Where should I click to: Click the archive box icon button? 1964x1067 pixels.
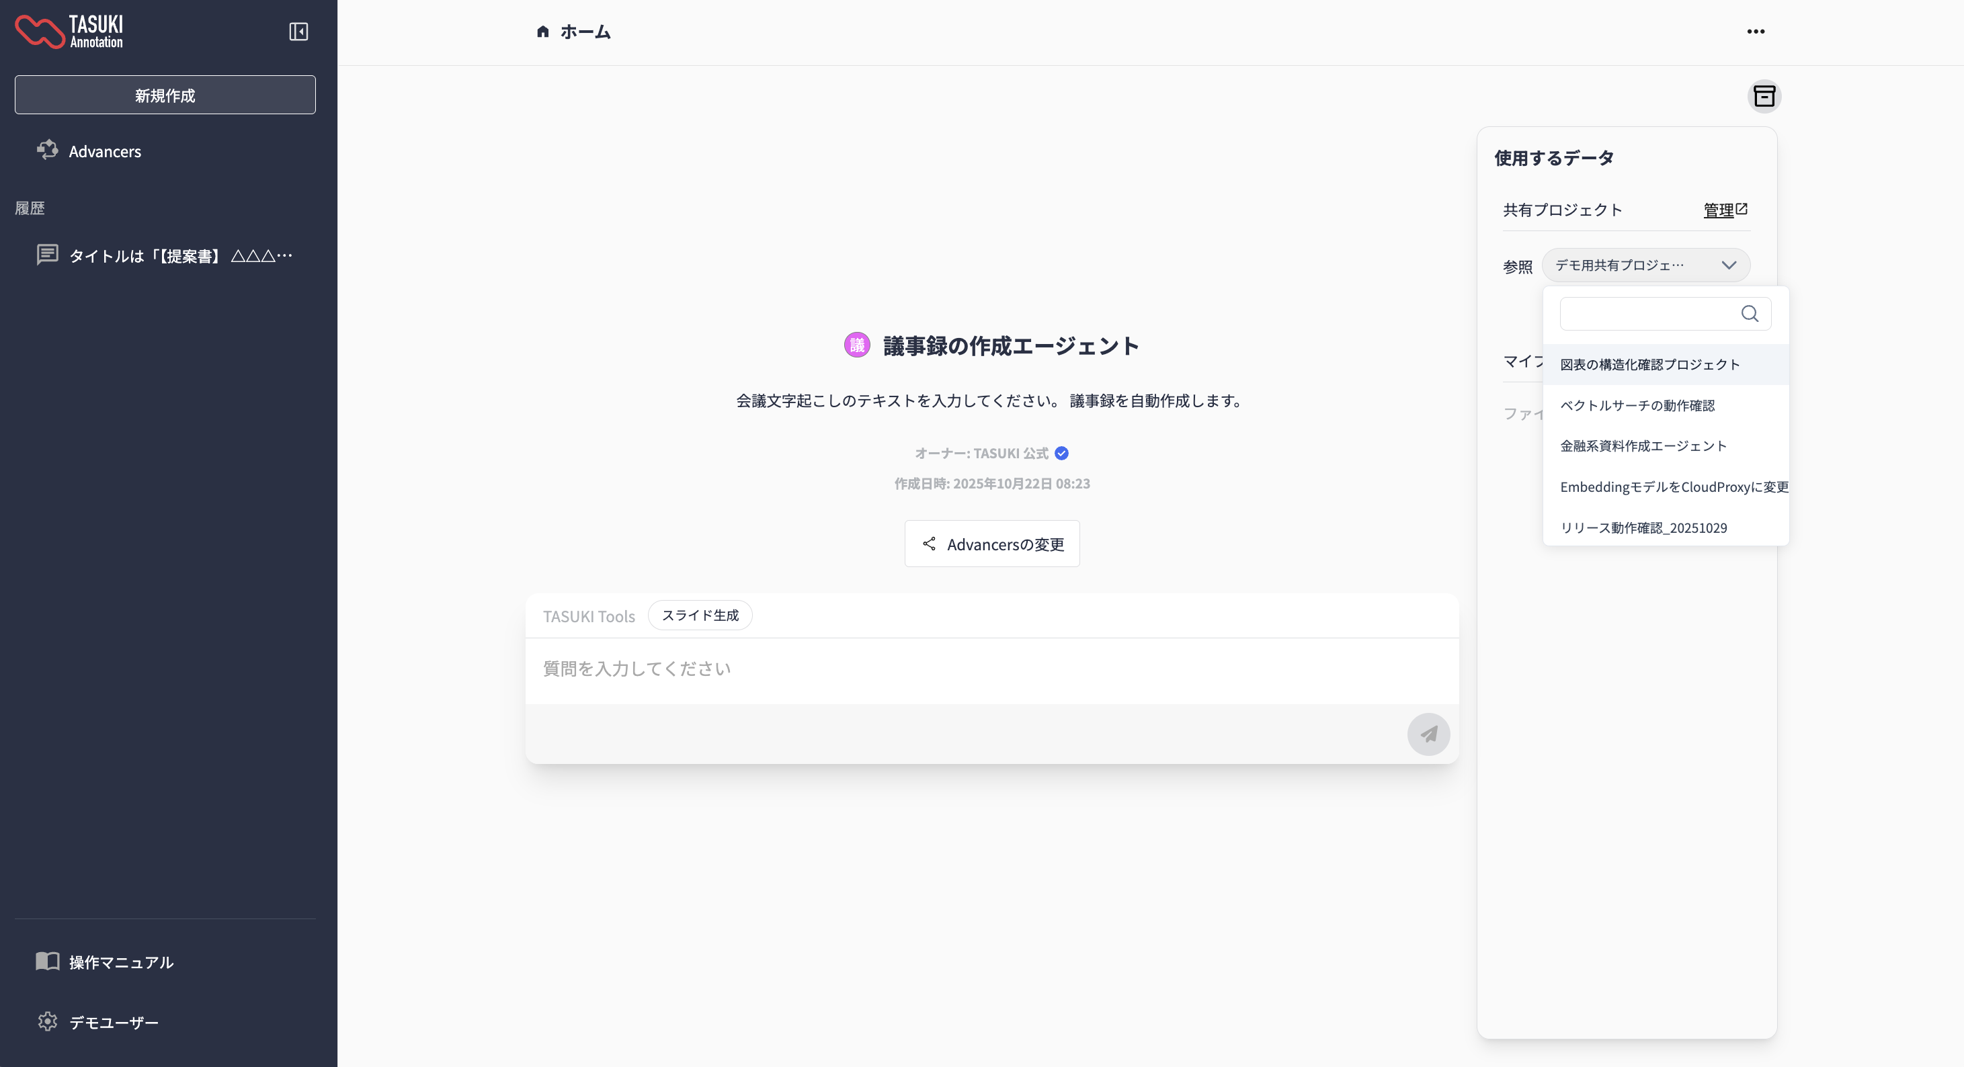tap(1764, 96)
